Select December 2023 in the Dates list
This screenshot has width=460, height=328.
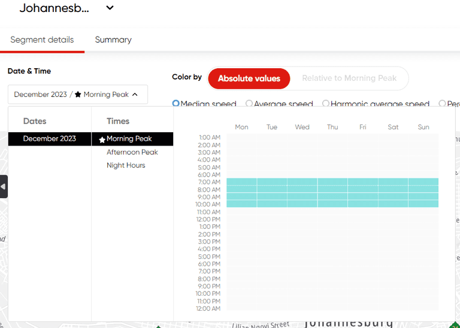click(50, 139)
